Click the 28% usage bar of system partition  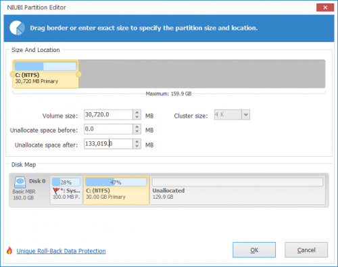click(x=66, y=182)
